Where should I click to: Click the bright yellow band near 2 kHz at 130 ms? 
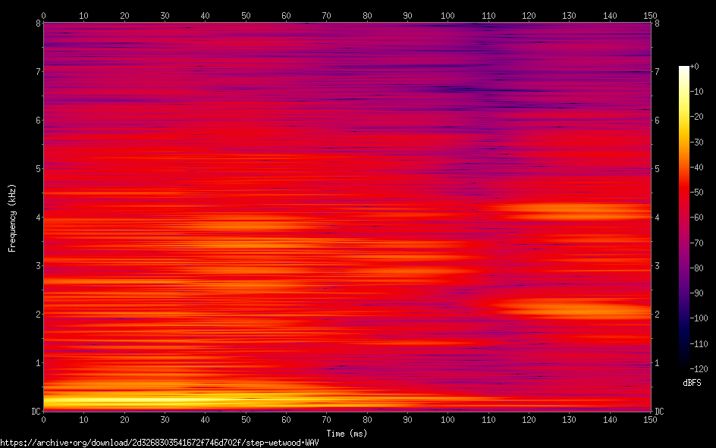pyautogui.click(x=569, y=309)
